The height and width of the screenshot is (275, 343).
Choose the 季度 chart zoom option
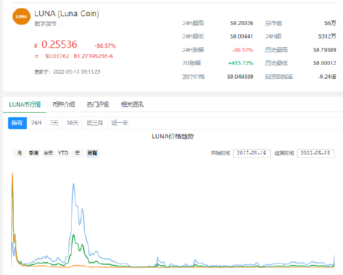tap(34, 153)
